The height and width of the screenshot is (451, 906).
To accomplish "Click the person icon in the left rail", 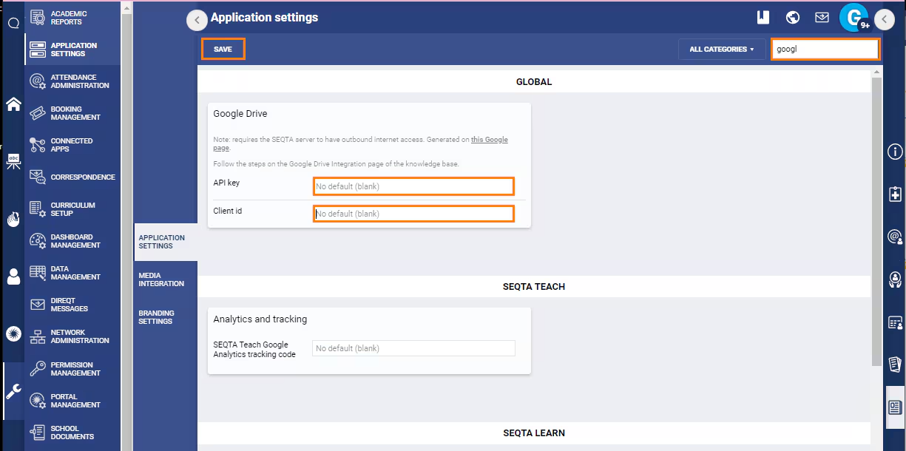I will [x=13, y=277].
